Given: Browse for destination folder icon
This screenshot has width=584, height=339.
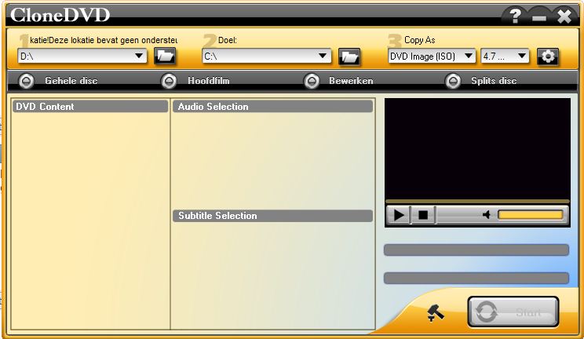Looking at the screenshot, I should point(349,56).
